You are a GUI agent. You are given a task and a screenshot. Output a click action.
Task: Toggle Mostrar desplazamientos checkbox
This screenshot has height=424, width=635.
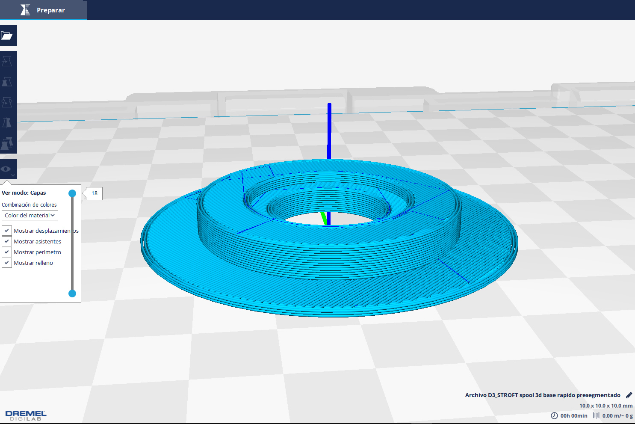coord(7,231)
